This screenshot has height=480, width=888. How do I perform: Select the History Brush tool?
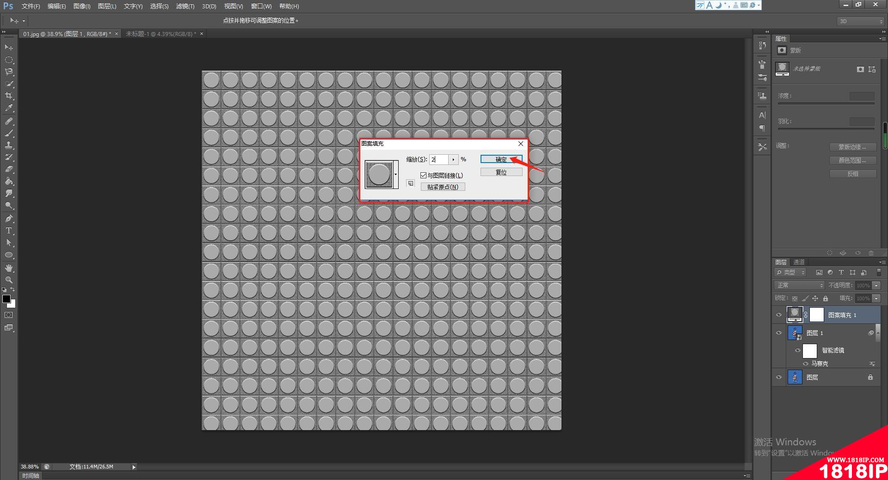coord(9,157)
